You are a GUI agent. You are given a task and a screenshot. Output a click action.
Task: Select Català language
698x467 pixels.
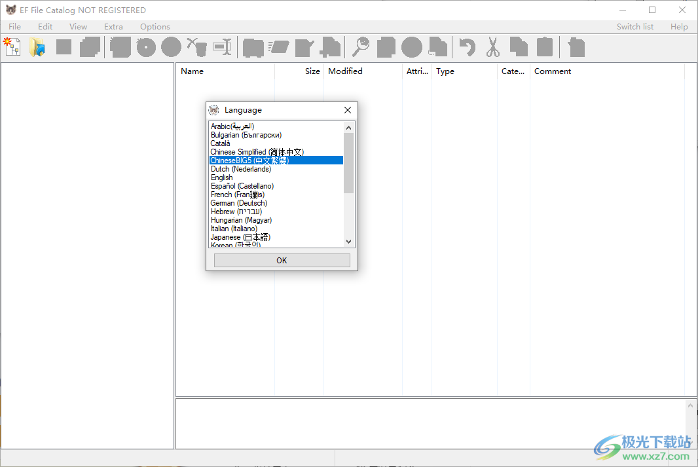point(276,143)
